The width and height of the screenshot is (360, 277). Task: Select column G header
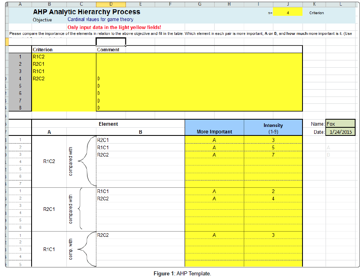[x=200, y=4]
